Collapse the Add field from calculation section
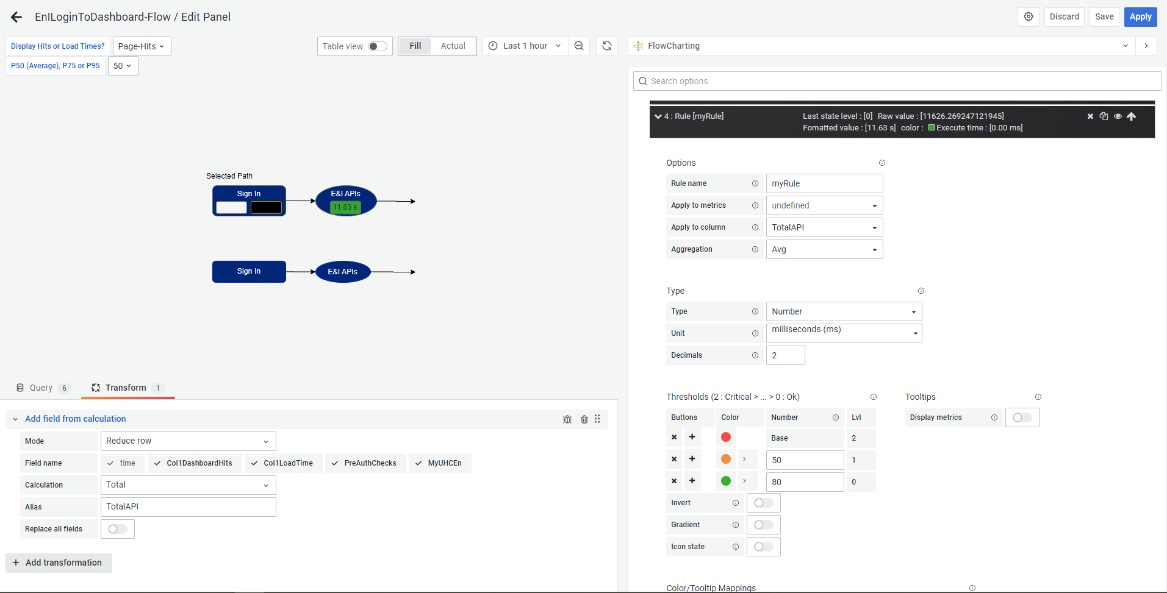The width and height of the screenshot is (1167, 593). (15, 419)
